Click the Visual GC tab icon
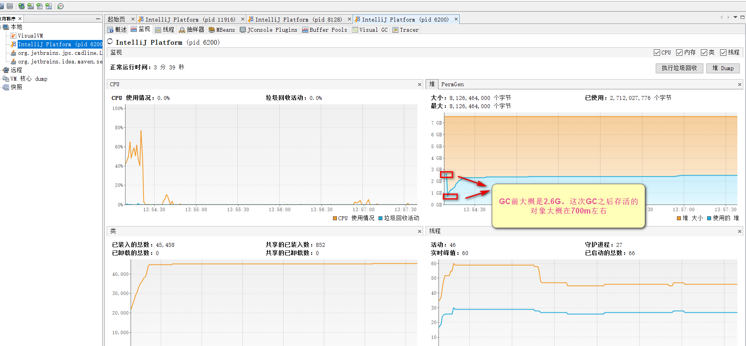Screen dimensions: 746x346 click(355, 30)
